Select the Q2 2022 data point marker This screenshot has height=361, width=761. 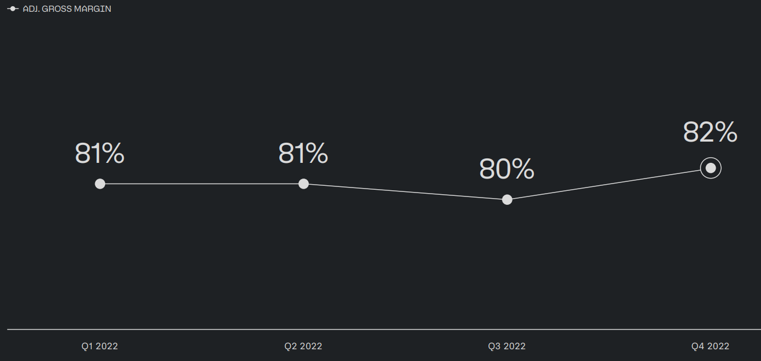coord(303,184)
